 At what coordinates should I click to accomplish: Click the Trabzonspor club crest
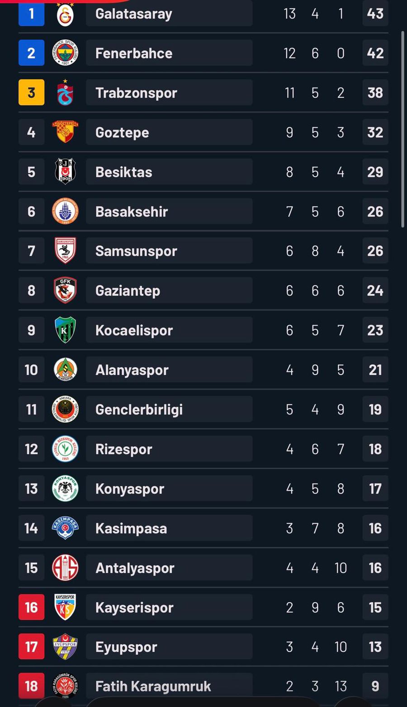pyautogui.click(x=65, y=92)
